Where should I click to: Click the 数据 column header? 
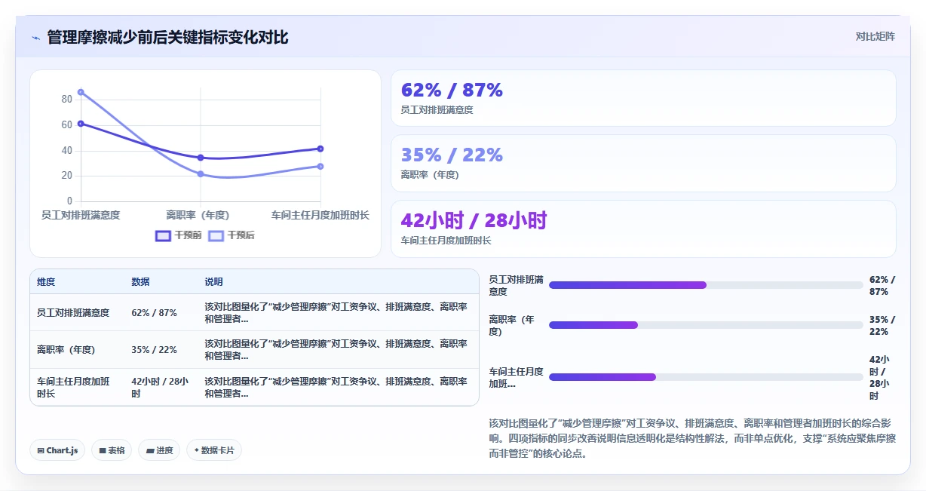[140, 282]
